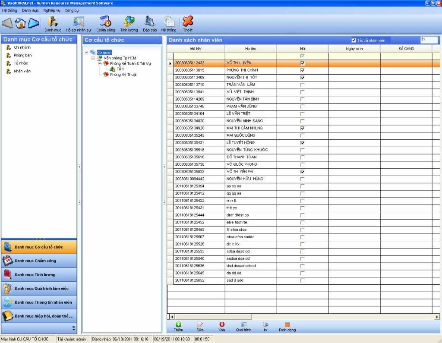Open Danh mục Tính lương panel

pyautogui.click(x=39, y=274)
